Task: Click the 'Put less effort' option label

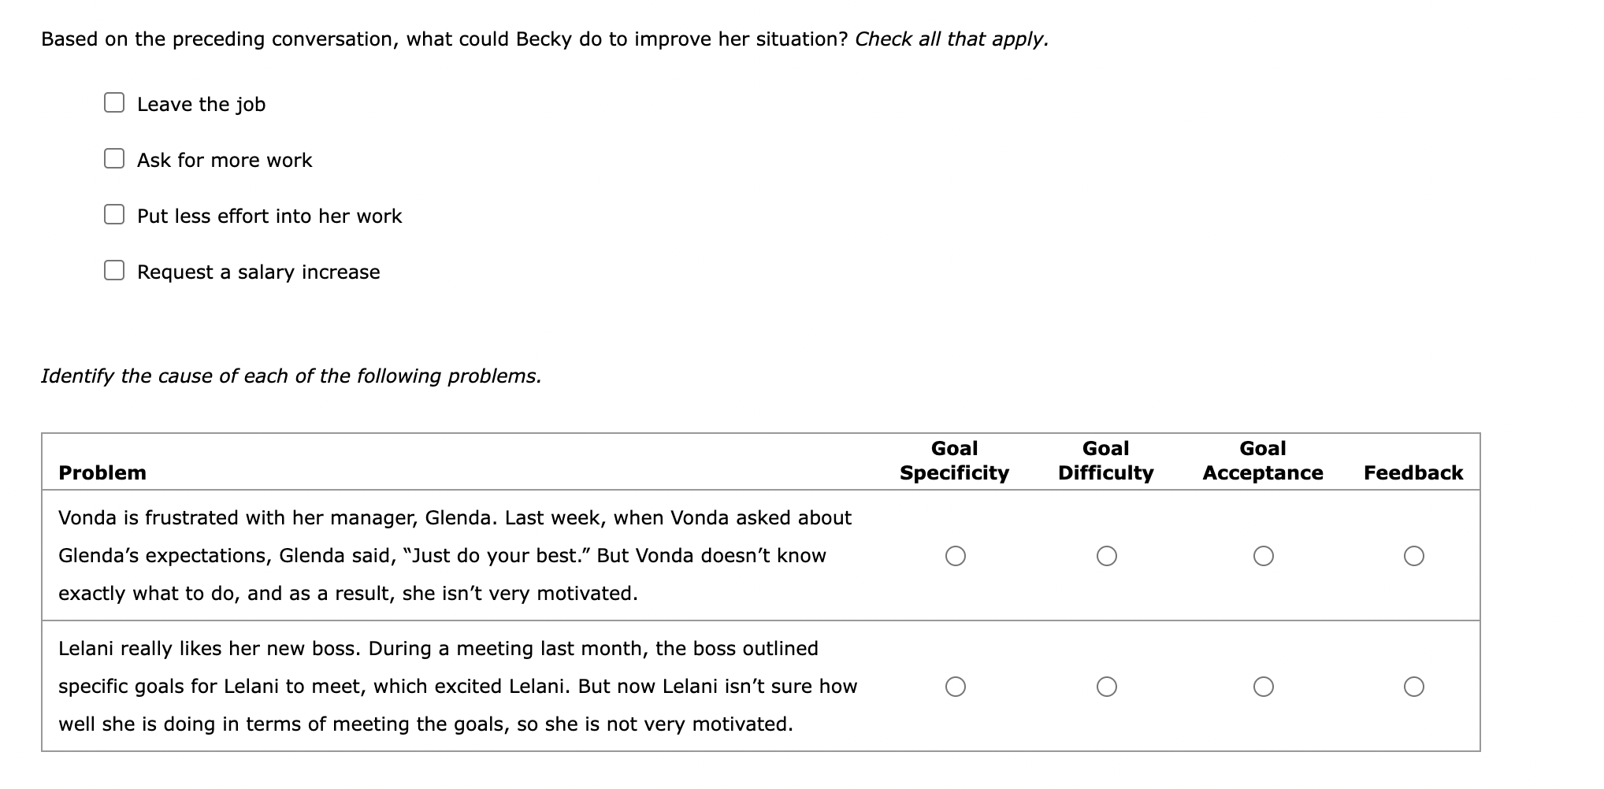Action: pos(269,217)
